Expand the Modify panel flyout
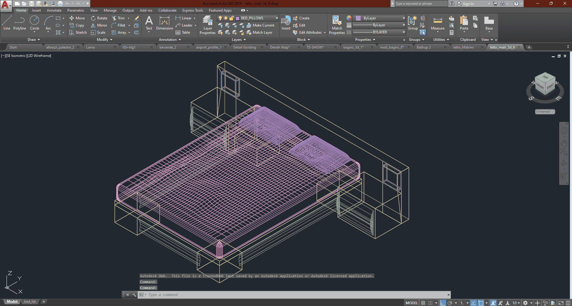The image size is (572, 306). pos(105,40)
